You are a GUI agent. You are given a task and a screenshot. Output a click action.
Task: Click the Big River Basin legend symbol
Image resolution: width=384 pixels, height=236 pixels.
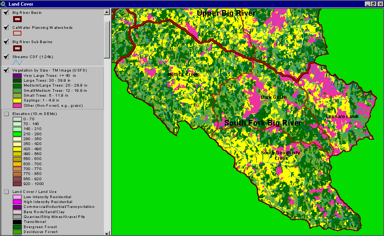pyautogui.click(x=17, y=19)
